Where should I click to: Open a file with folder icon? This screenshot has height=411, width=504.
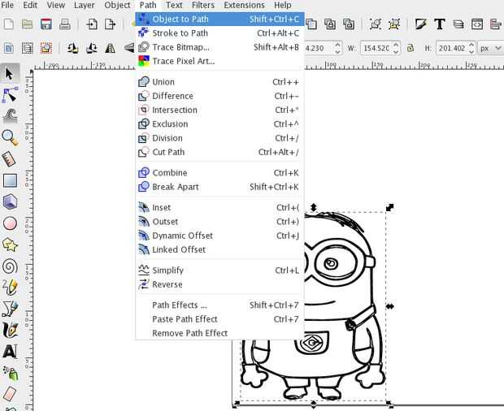28,24
